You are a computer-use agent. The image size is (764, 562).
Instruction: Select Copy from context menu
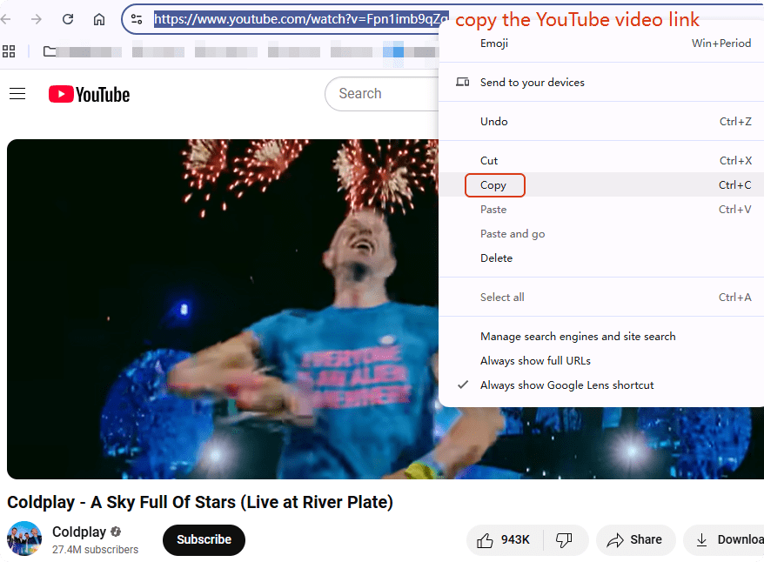493,184
